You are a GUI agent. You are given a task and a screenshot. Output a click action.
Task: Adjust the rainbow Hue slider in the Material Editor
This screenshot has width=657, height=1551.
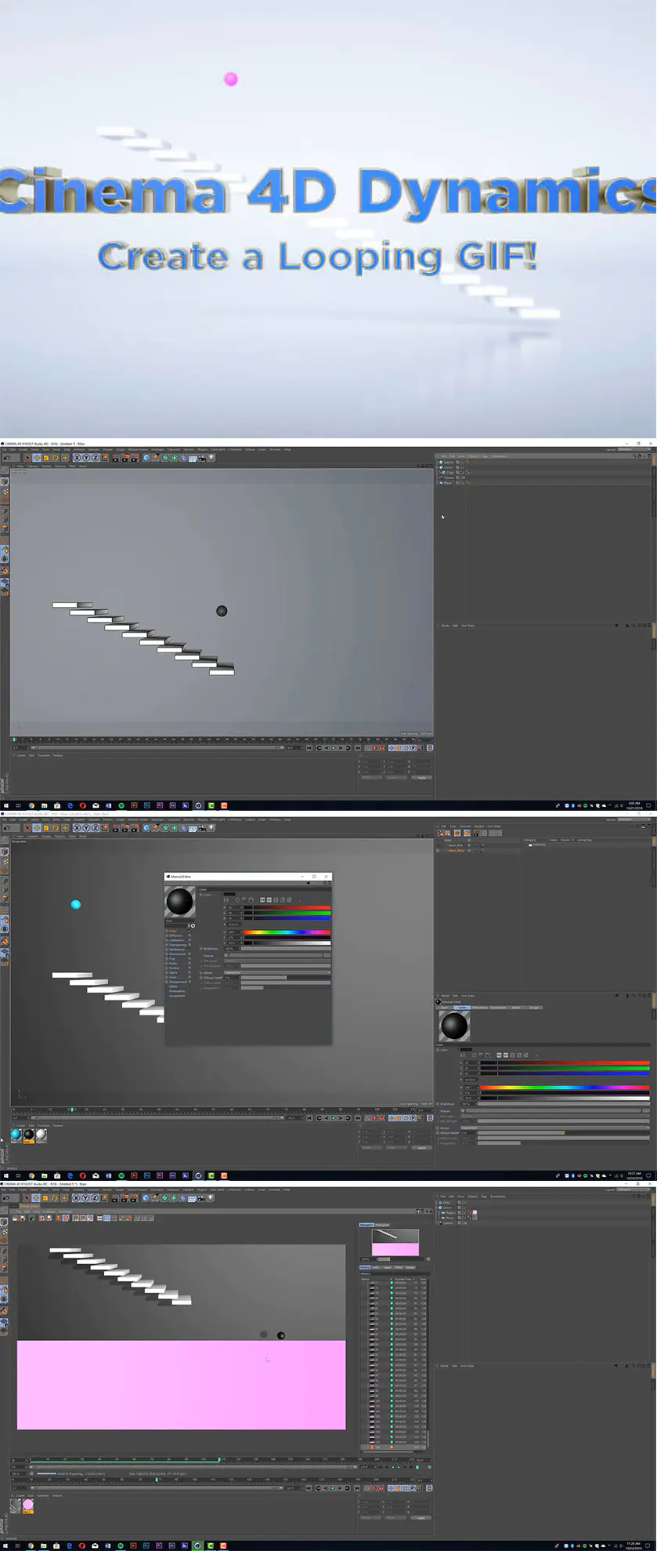(287, 932)
